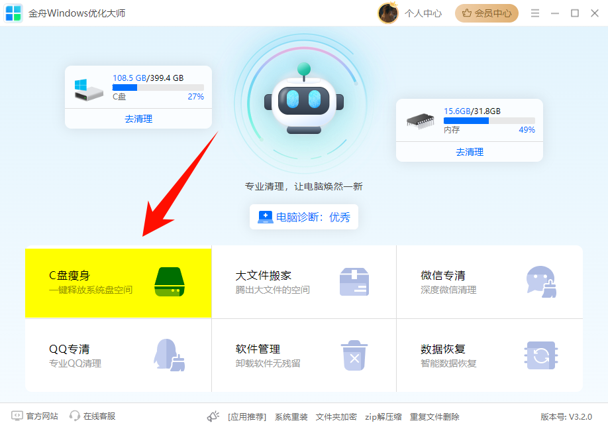Click the megaphone icon near 应用推荐

(213, 416)
